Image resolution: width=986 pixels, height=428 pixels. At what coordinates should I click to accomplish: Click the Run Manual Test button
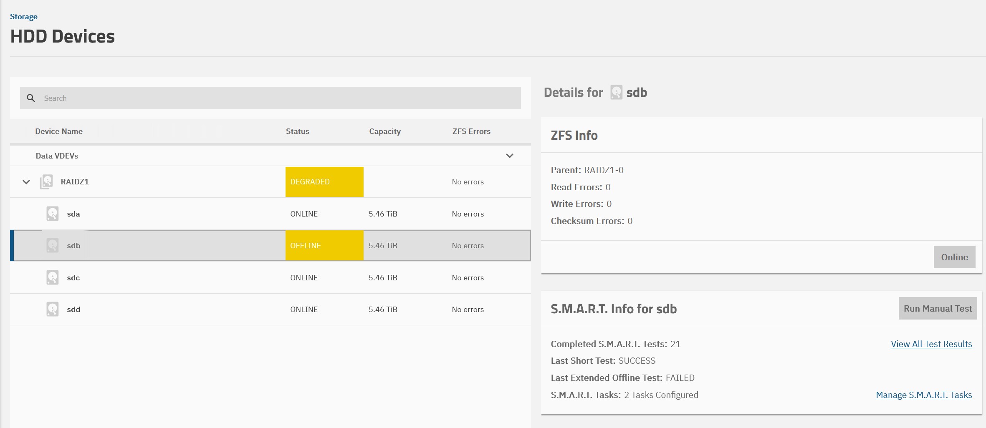click(937, 308)
